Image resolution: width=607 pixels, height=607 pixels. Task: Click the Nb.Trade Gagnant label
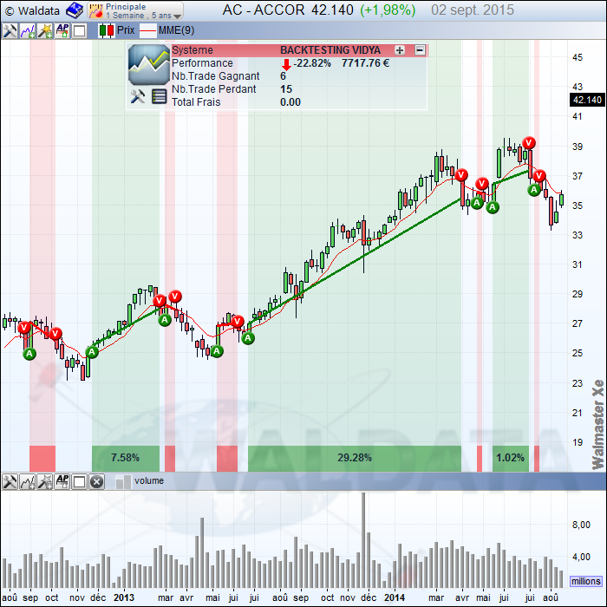point(216,76)
